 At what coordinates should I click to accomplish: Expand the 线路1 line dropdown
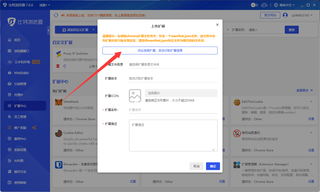[45, 5]
